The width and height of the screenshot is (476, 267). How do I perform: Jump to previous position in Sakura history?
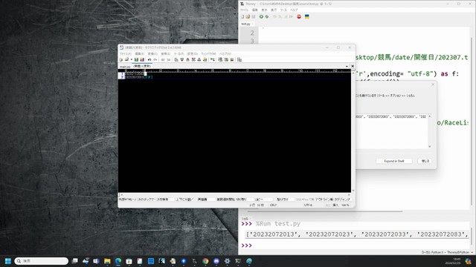click(162, 59)
